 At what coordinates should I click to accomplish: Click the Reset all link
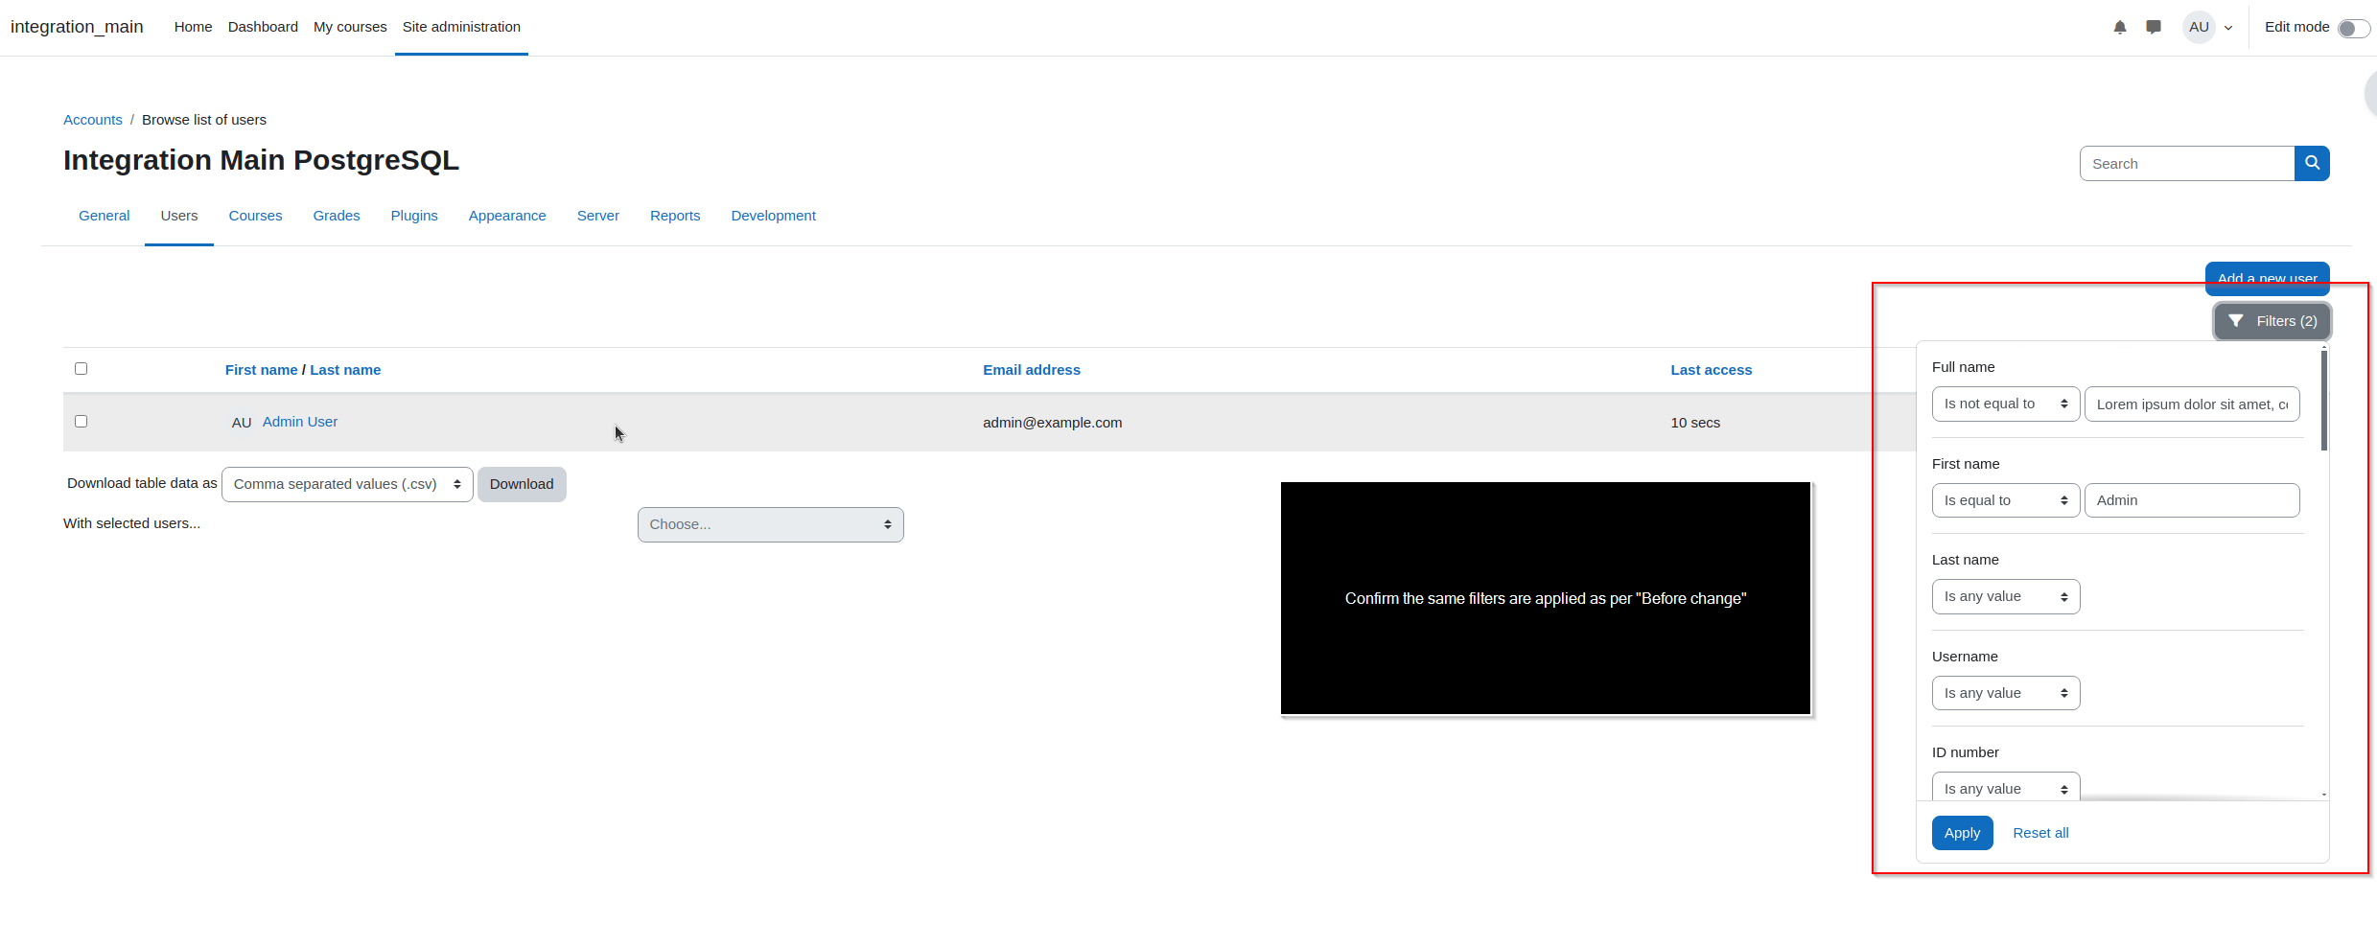2040,833
